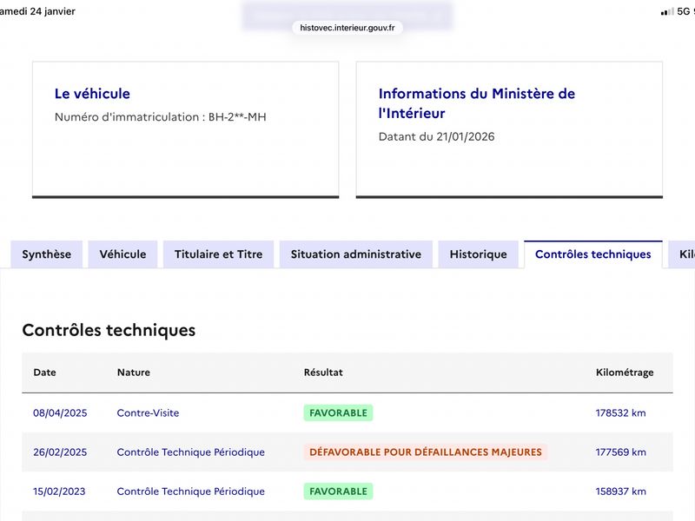The width and height of the screenshot is (695, 521).
Task: Click the DÉFAVORABLE POUR DÉFAILLANCES MAJEURES badge
Action: click(426, 452)
